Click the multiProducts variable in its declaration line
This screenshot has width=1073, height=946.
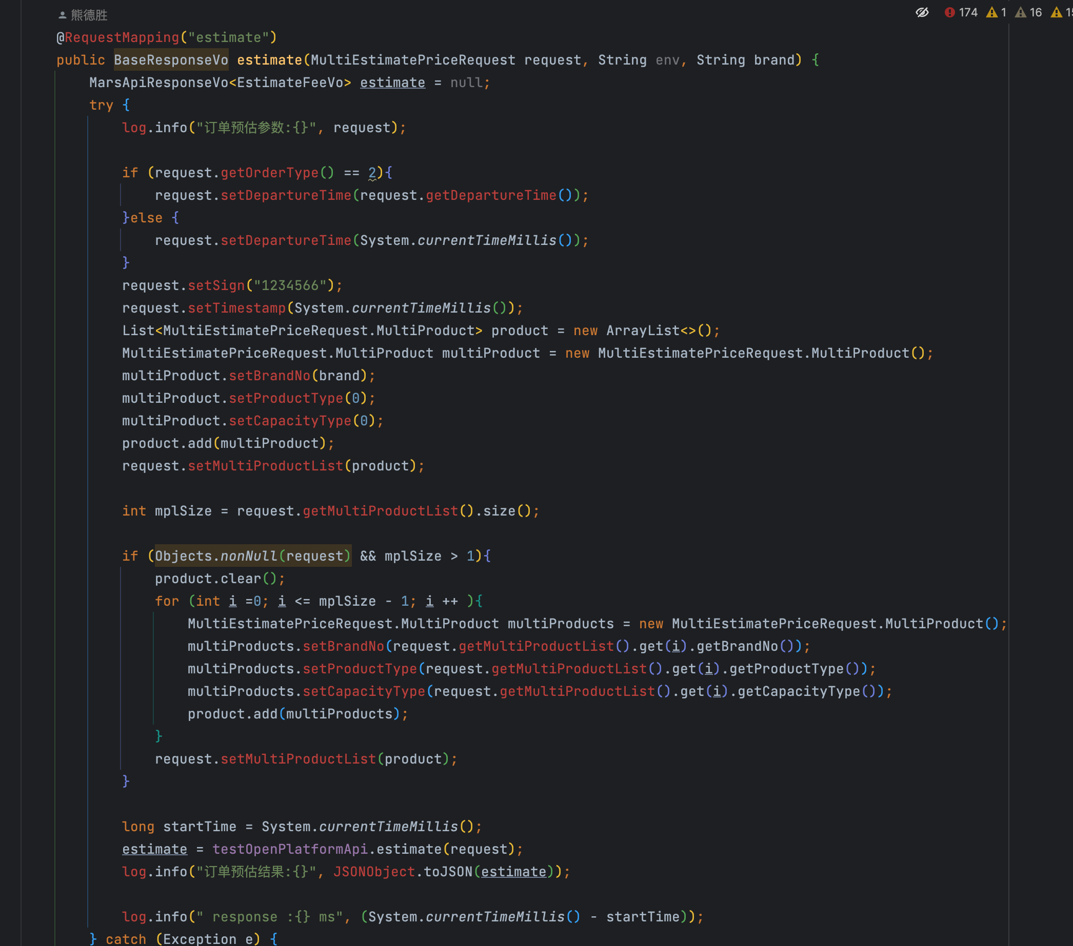tap(561, 624)
